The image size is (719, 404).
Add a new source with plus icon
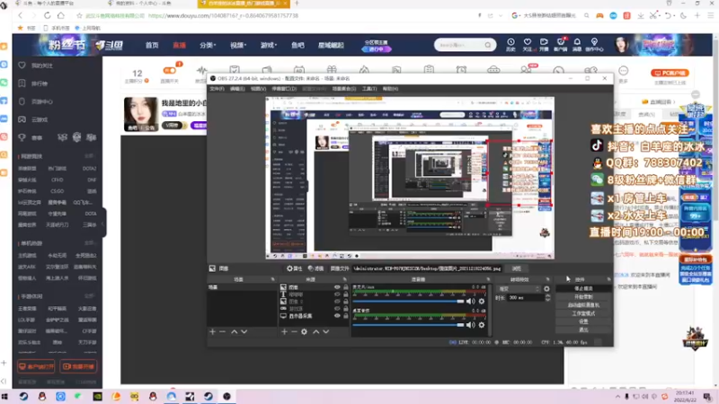[284, 331]
